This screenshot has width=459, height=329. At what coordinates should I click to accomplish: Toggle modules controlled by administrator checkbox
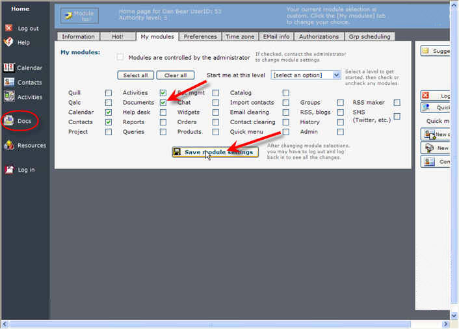(120, 57)
